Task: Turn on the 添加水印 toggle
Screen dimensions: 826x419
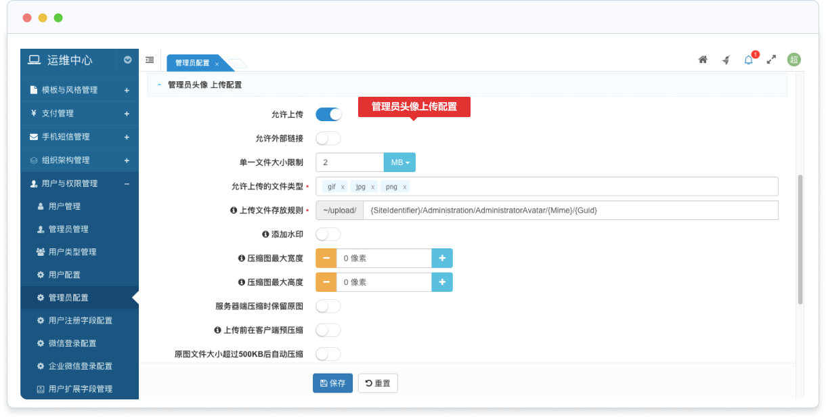Action: [x=328, y=234]
